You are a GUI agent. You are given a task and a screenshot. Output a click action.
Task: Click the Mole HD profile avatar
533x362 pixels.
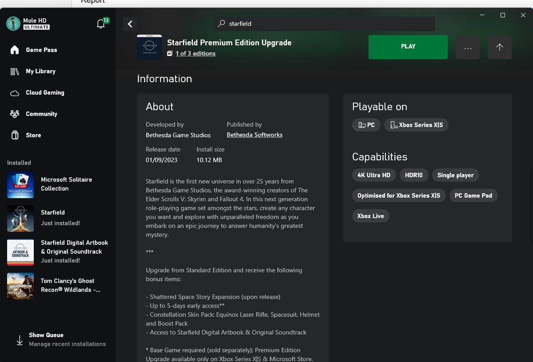click(13, 24)
